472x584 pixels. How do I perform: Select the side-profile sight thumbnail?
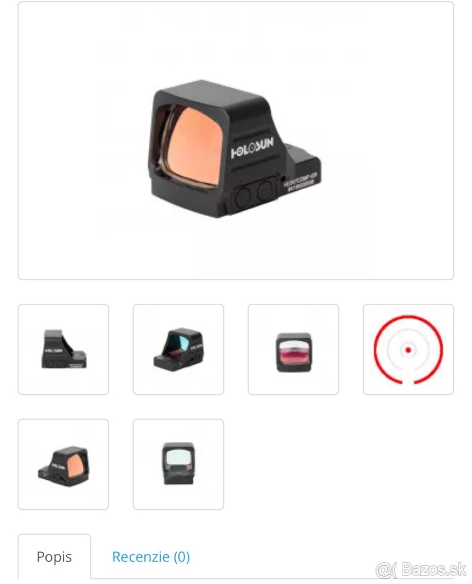point(63,349)
